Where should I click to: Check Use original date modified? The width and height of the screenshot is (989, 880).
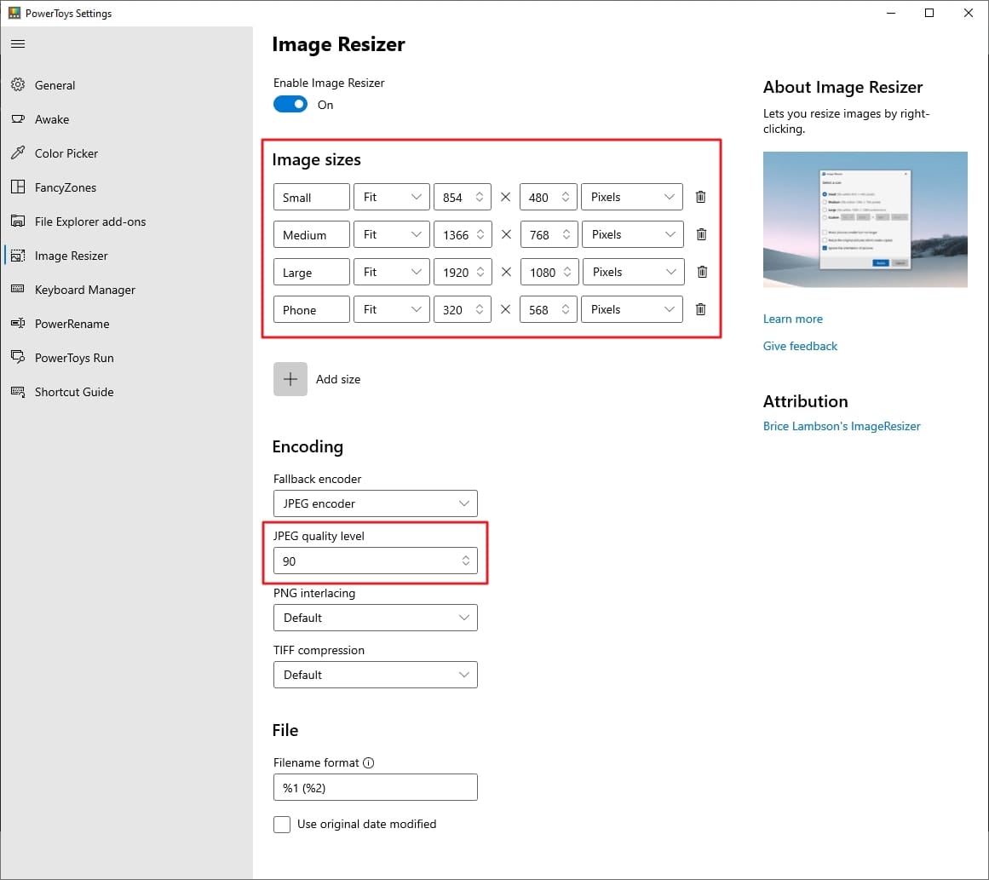(282, 825)
